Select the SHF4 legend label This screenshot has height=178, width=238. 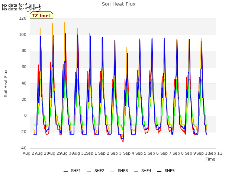click(146, 171)
